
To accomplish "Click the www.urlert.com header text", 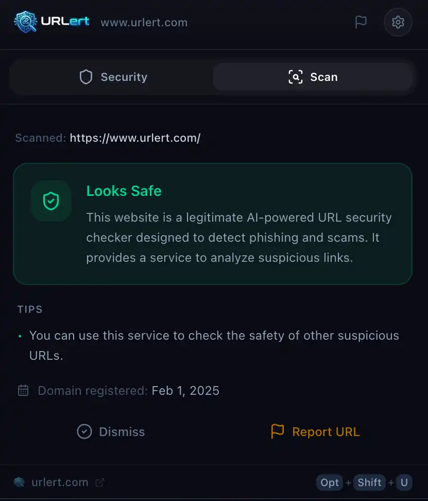I will (144, 22).
